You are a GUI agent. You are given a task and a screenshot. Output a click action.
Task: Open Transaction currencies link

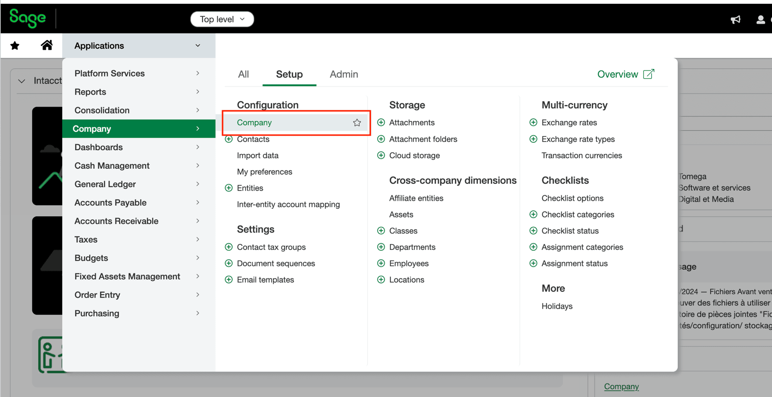tap(582, 155)
